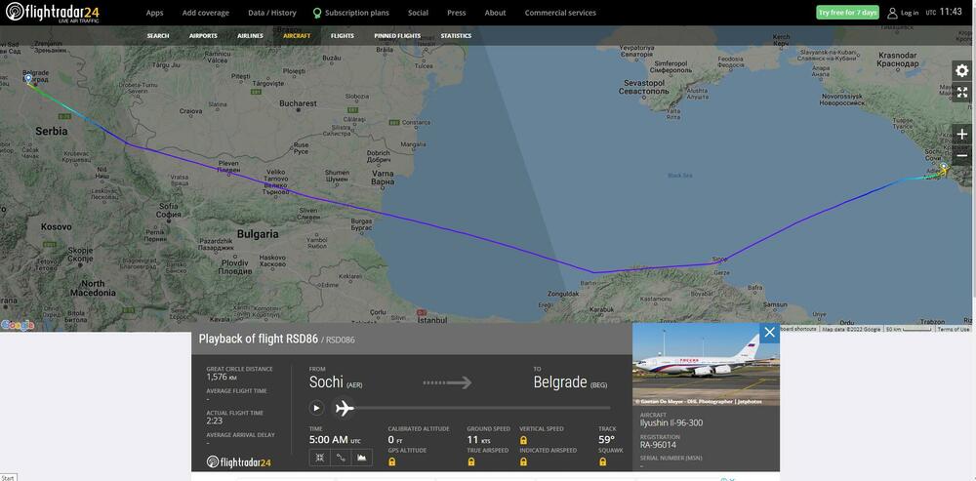Viewport: 976px width, 481px height.
Task: Start flight playback with play button
Action: (x=317, y=408)
